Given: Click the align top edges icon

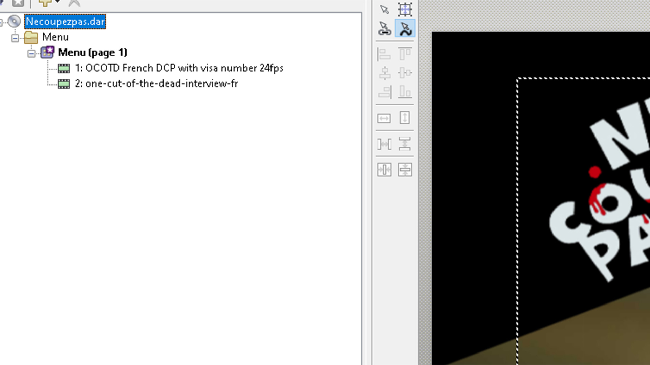Looking at the screenshot, I should coord(405,54).
